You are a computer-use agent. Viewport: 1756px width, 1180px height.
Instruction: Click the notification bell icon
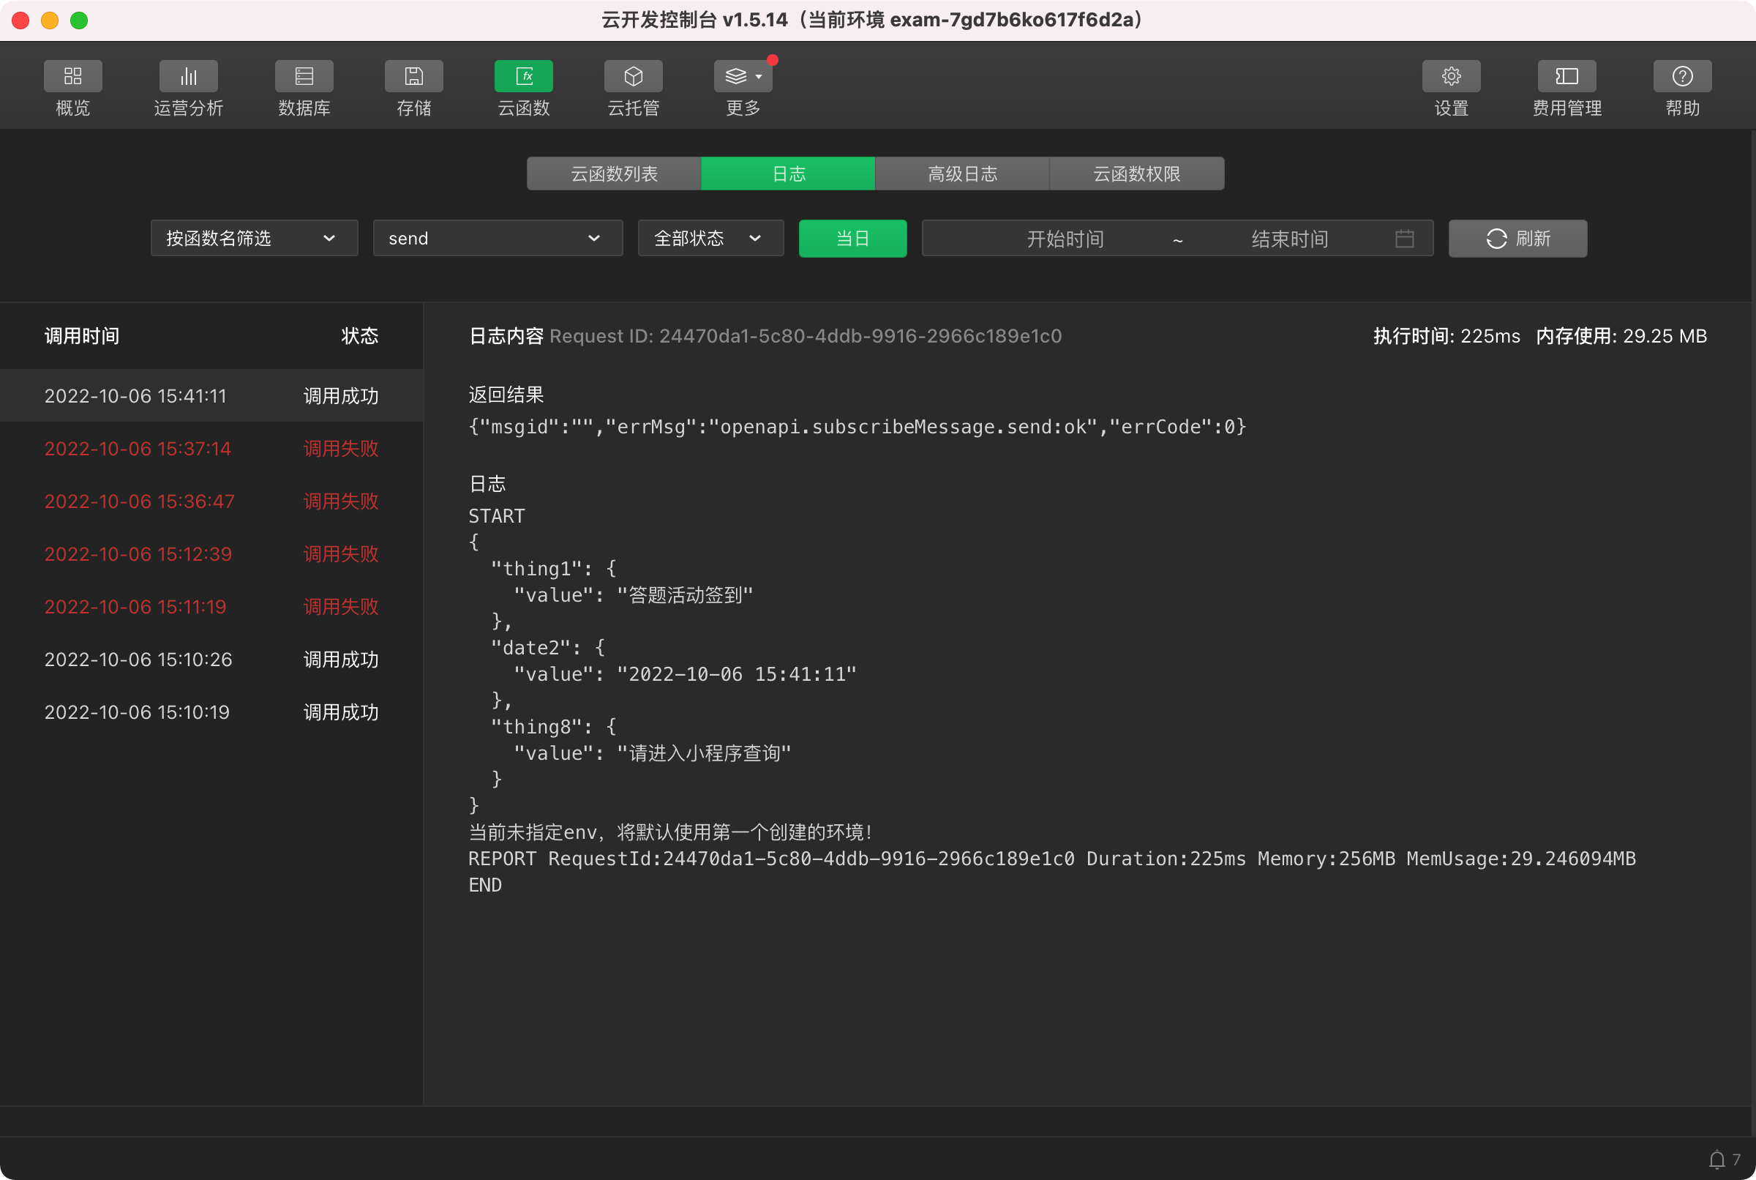(x=1717, y=1160)
